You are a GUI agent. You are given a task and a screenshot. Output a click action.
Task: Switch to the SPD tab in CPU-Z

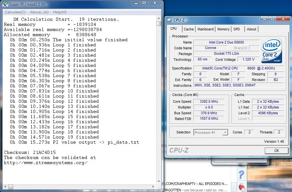(x=237, y=29)
